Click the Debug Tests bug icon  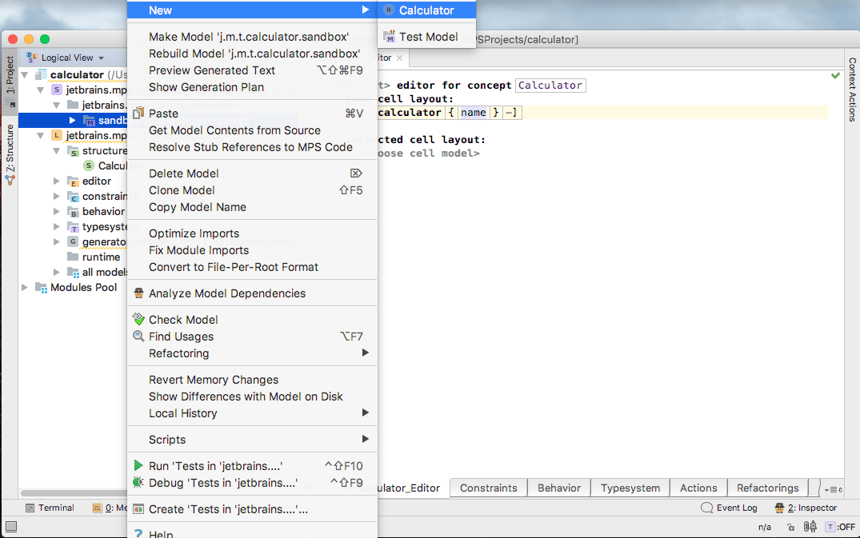(x=138, y=483)
